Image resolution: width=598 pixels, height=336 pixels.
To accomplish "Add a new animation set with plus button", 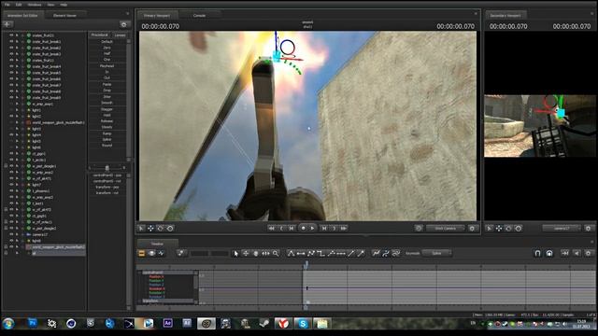I will tap(7, 24).
